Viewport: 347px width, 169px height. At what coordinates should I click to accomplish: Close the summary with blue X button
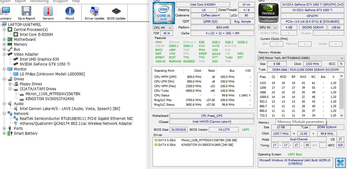click(x=340, y=163)
